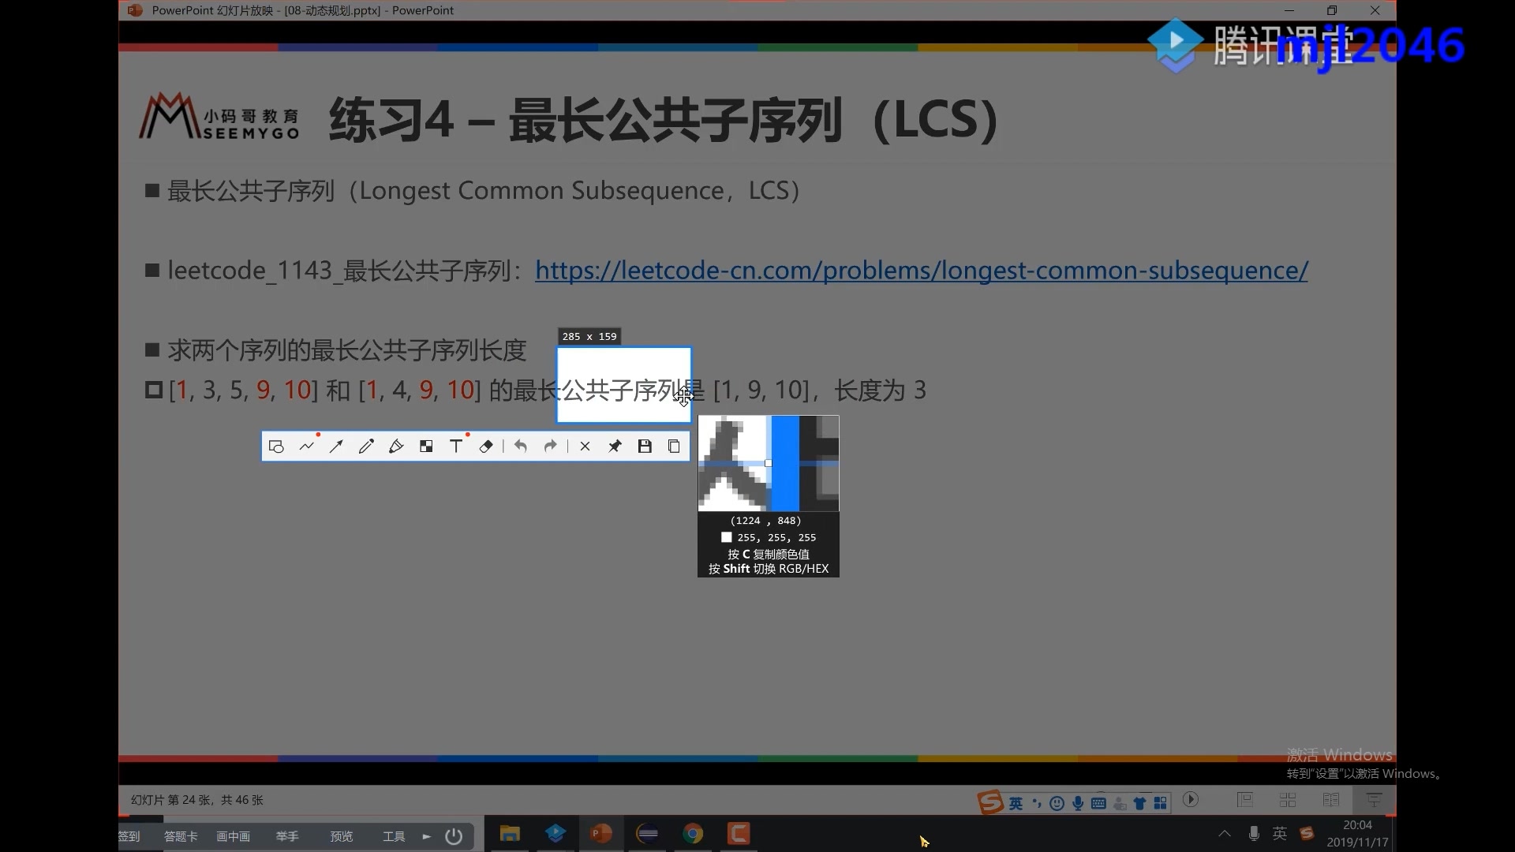This screenshot has width=1515, height=852.
Task: Switch to slide sorter view
Action: 1288,800
